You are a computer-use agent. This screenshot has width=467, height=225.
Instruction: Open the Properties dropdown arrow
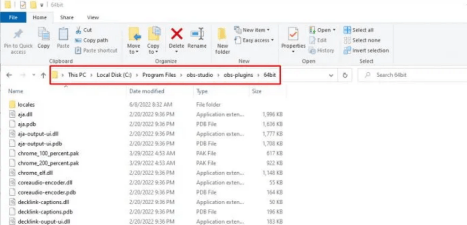point(293,52)
